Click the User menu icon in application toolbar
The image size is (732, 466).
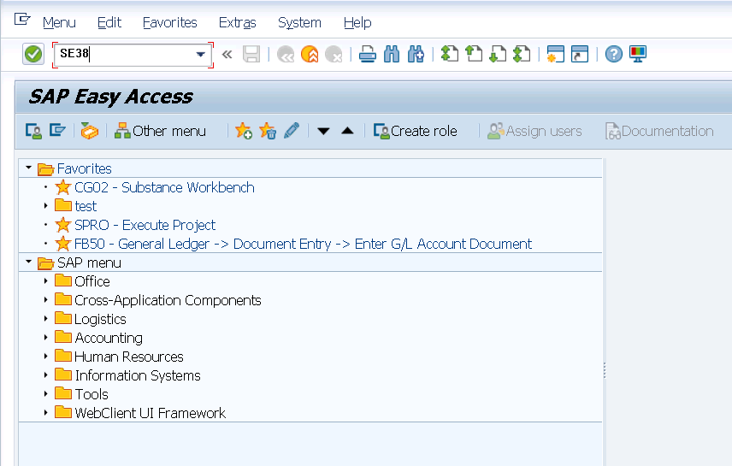tap(33, 131)
